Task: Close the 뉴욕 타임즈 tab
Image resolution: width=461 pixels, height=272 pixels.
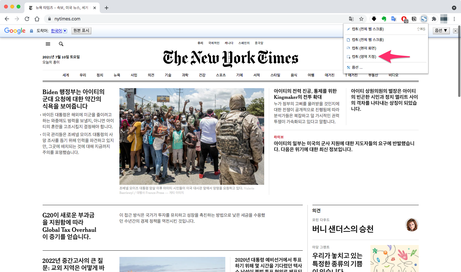Action: click(95, 8)
